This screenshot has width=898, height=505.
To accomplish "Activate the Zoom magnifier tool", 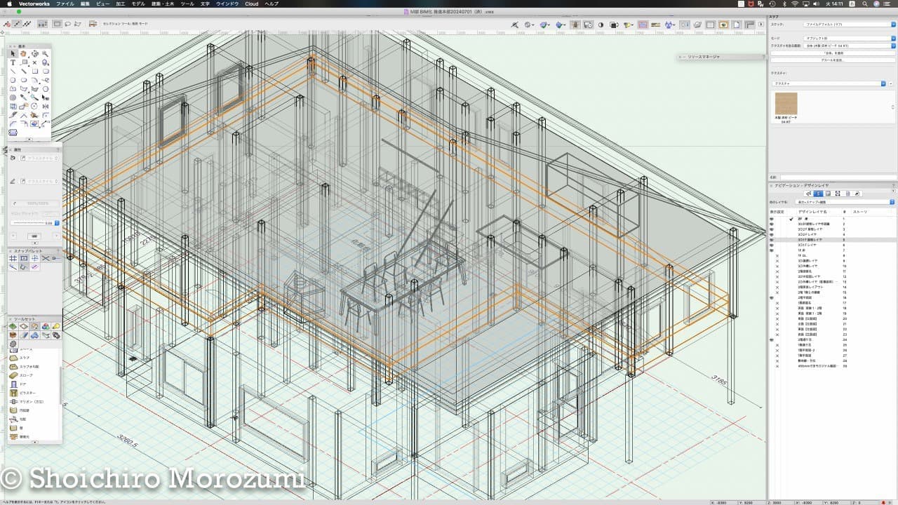I will [x=46, y=54].
